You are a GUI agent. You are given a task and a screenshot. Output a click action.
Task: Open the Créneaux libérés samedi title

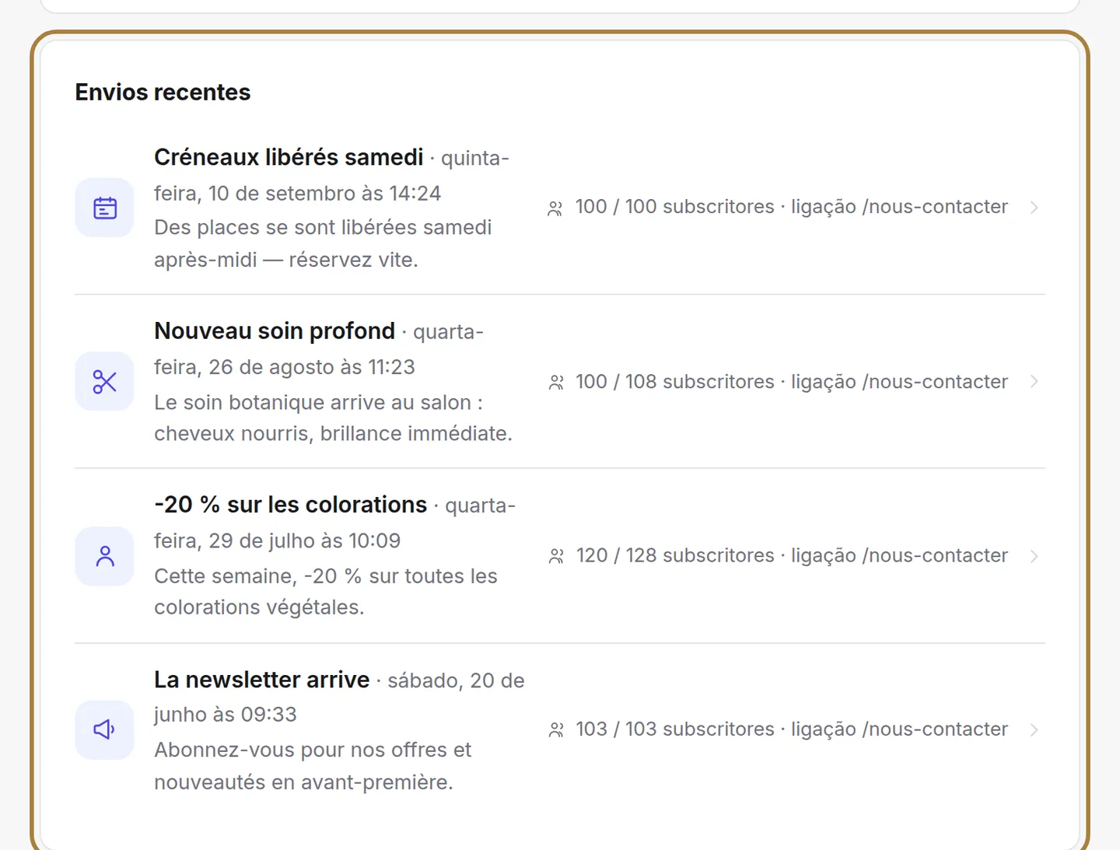[289, 157]
